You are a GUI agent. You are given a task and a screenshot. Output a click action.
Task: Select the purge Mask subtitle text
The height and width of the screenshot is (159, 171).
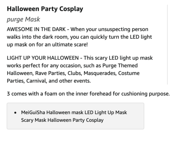pyautogui.click(x=23, y=19)
